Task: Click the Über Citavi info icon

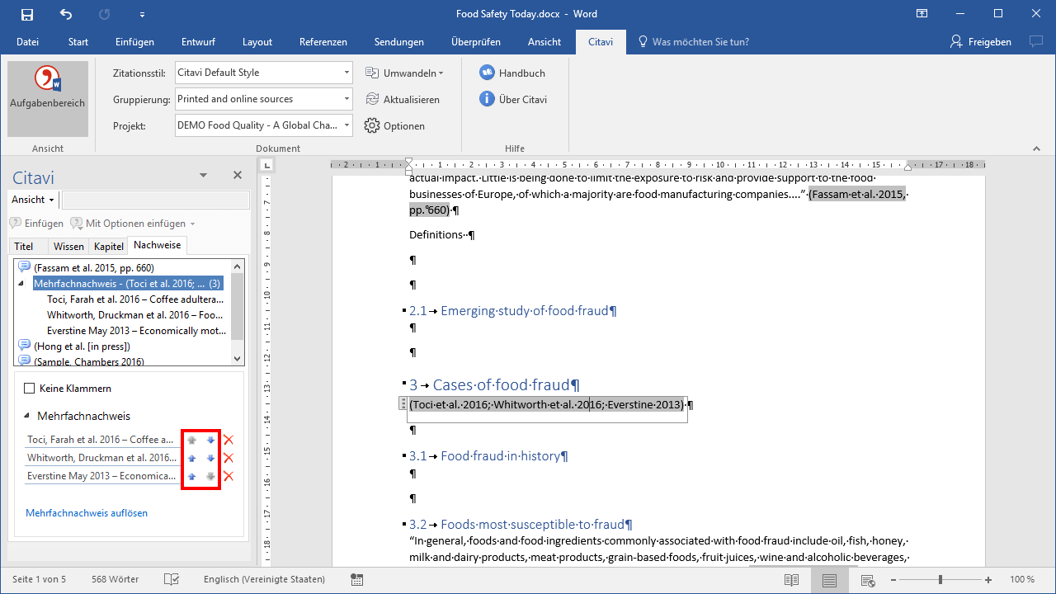Action: tap(487, 99)
